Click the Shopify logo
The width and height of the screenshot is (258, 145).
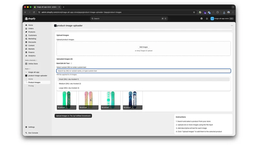[x=30, y=19]
